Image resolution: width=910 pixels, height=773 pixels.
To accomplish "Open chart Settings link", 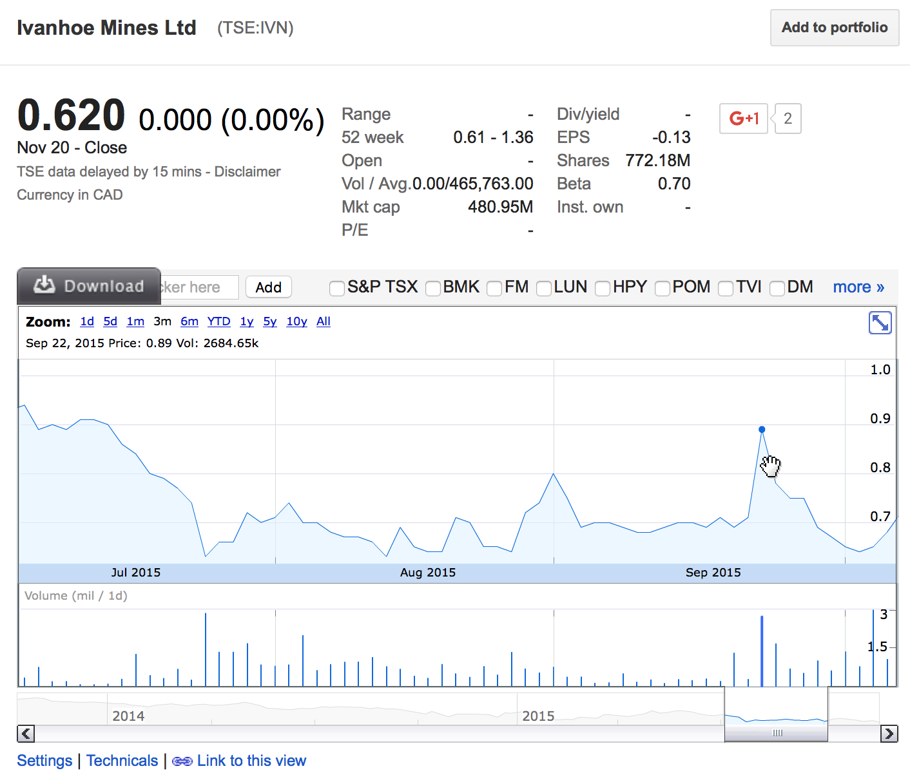I will pos(44,761).
